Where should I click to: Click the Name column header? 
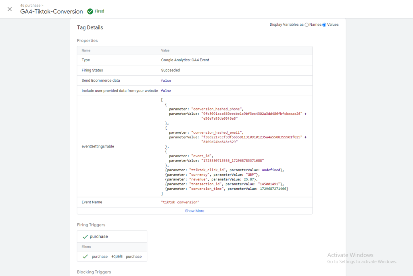click(x=86, y=50)
